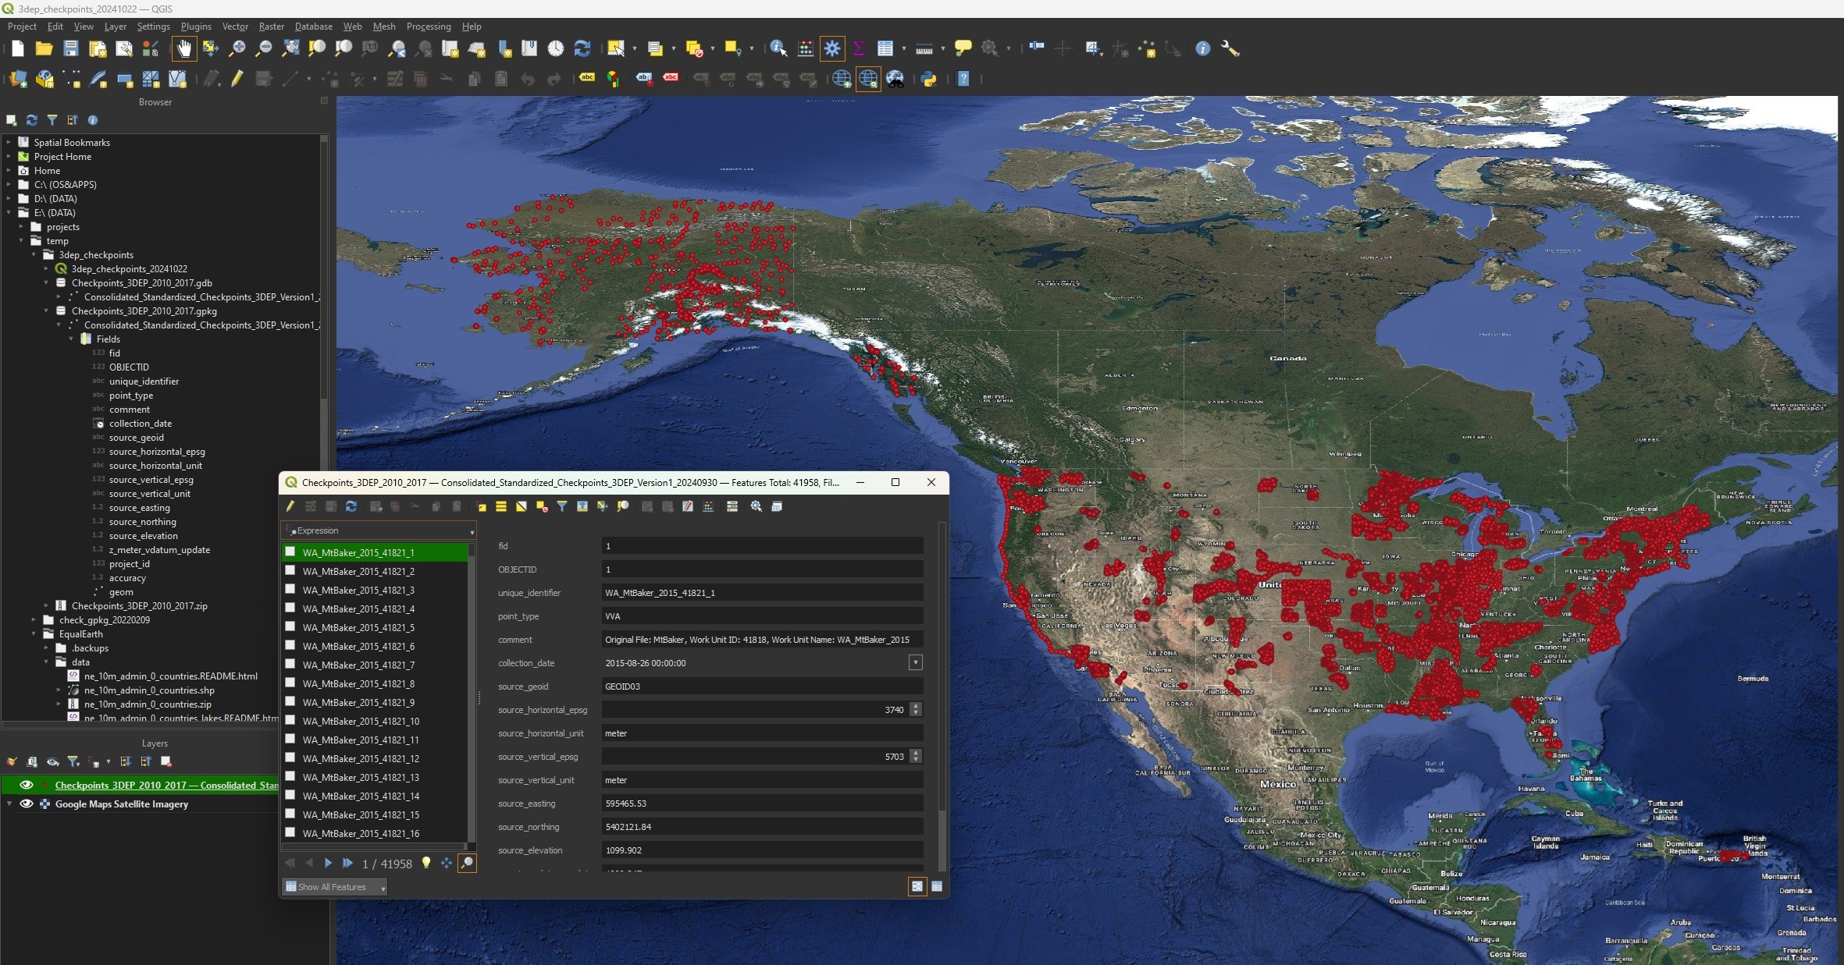Invert selection in attribute table
The height and width of the screenshot is (965, 1844).
pos(522,506)
